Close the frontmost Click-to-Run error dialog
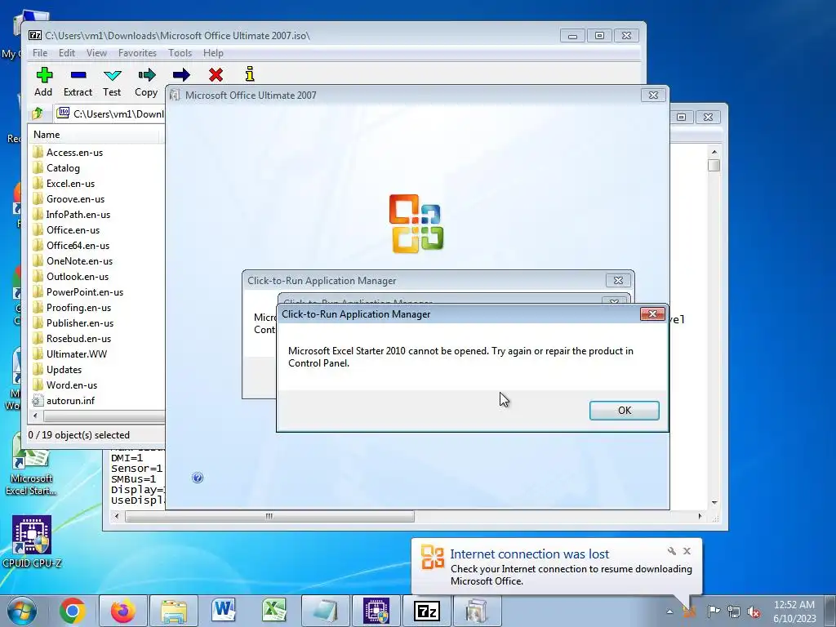The height and width of the screenshot is (627, 836). [652, 314]
